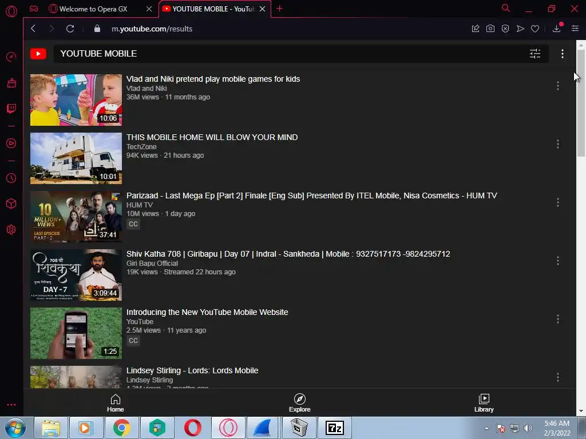The height and width of the screenshot is (439, 586).
Task: Open 7-Zip from the taskbar
Action: 334,428
